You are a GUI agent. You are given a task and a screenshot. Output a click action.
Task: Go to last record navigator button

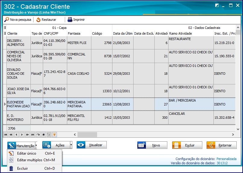(x=33, y=135)
